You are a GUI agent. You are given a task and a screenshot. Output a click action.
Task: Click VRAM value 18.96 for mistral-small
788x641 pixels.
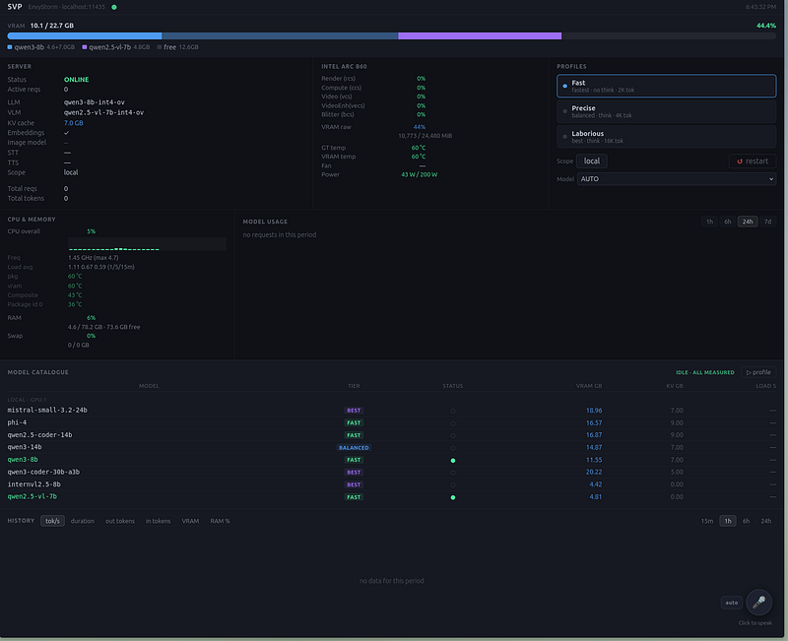click(594, 411)
